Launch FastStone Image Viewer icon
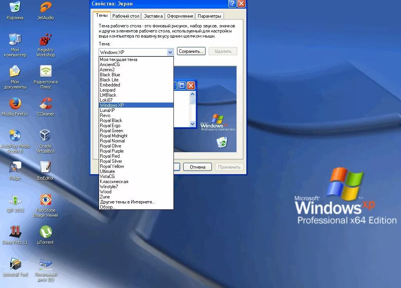 (x=45, y=205)
